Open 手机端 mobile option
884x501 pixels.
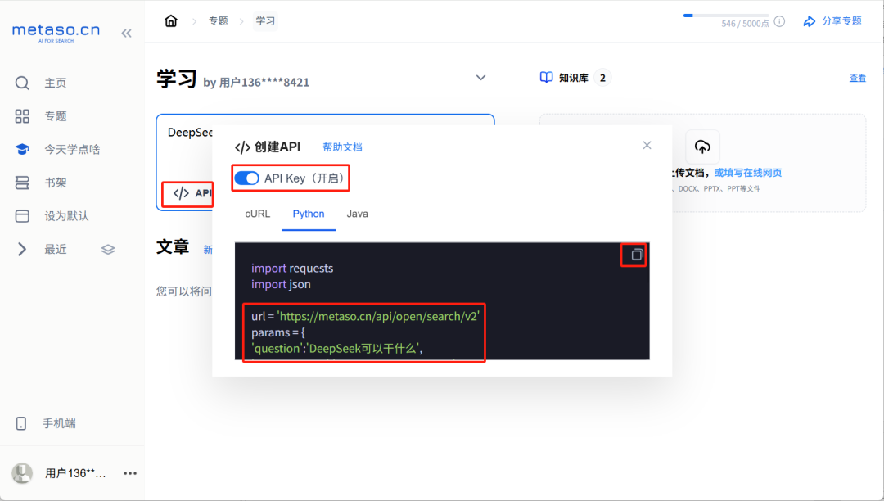(x=46, y=423)
